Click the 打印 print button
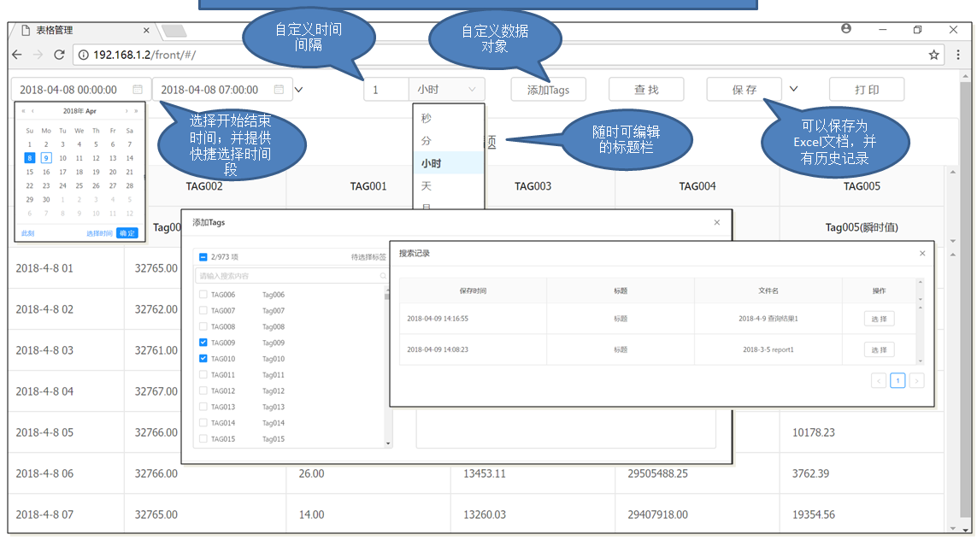 [x=867, y=90]
